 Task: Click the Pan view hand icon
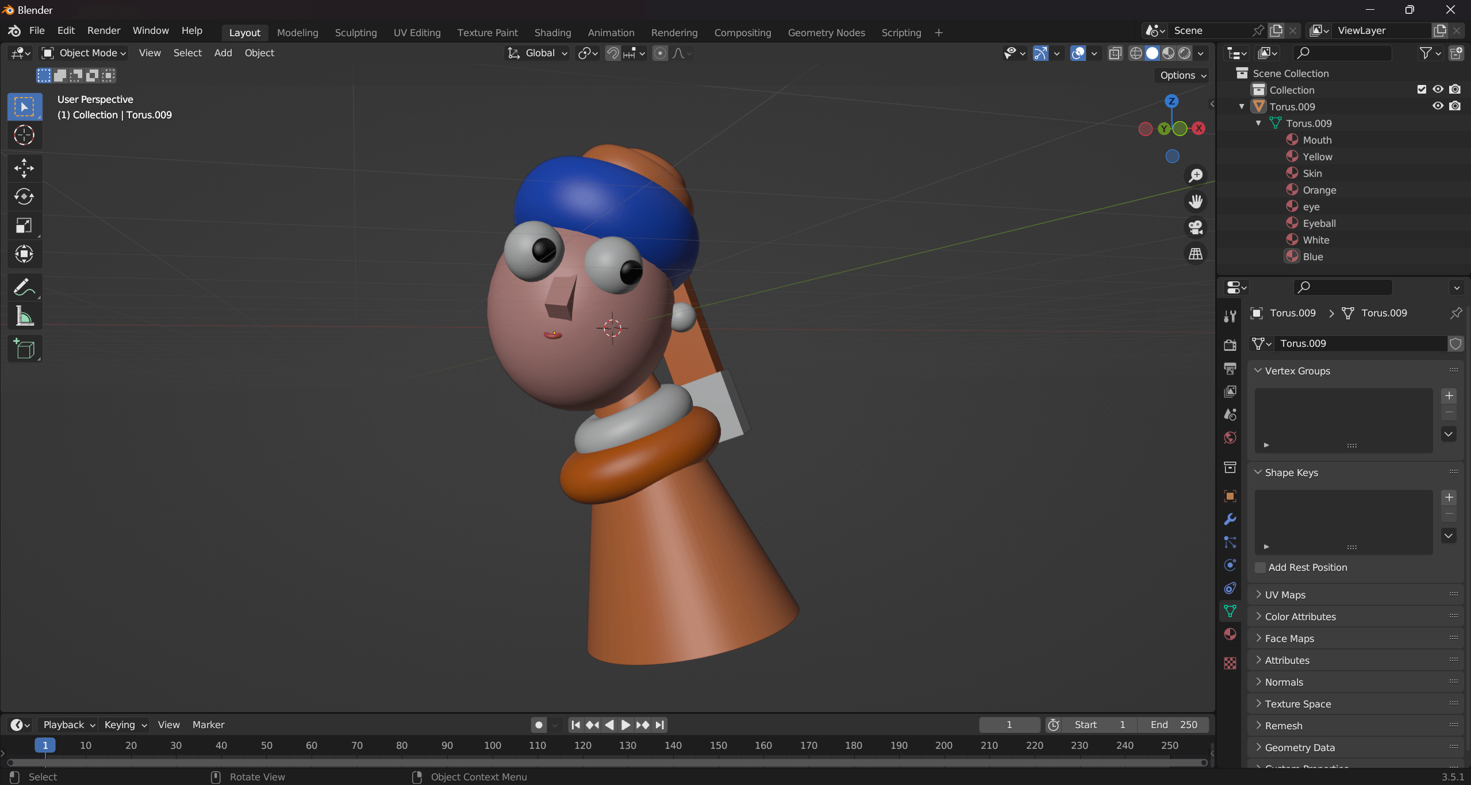point(1196,202)
